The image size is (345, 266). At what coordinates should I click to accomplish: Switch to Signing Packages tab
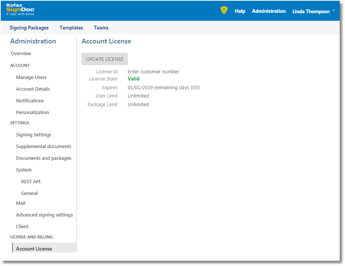tap(29, 28)
